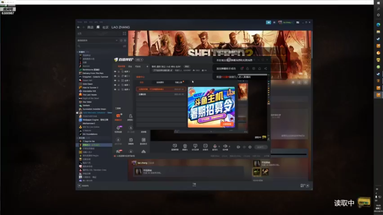Open the LAO ZHANG profile tab
The width and height of the screenshot is (383, 215).
[x=121, y=27]
